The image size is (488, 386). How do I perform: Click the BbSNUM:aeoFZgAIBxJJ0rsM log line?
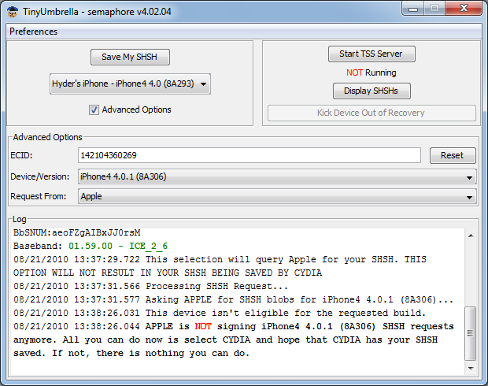pyautogui.click(x=77, y=232)
